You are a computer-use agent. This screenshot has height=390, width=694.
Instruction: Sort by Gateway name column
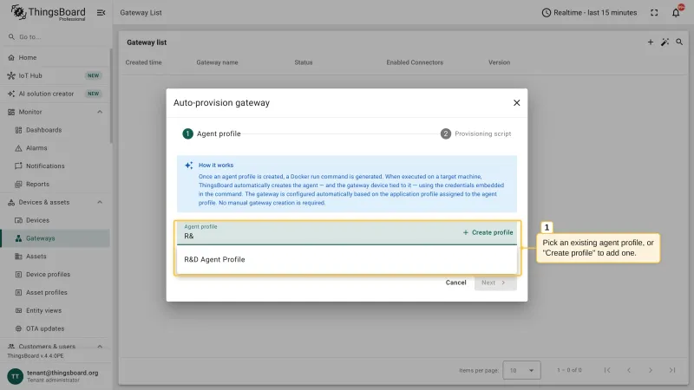coord(218,62)
